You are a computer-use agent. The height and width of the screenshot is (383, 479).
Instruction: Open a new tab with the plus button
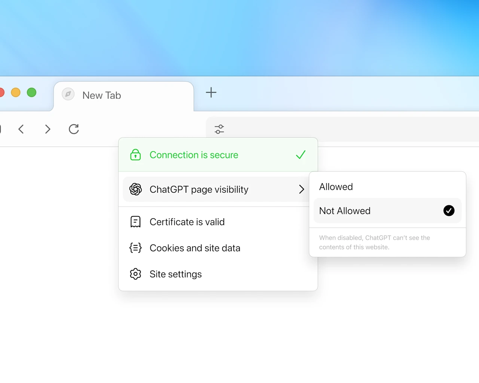[x=211, y=92]
